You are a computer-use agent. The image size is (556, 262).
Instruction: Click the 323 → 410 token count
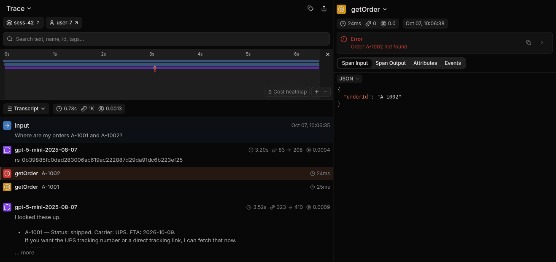tap(286, 207)
